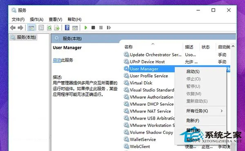Viewport: 245px width, 151px height.
Task: Sort by 启动类型 column header
Action: 224,47
